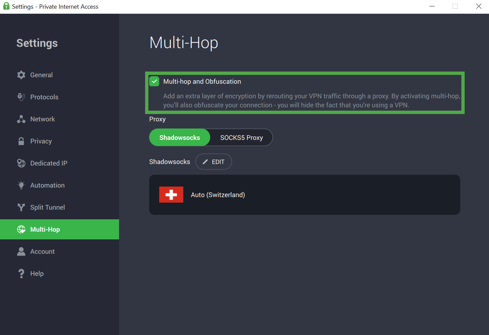This screenshot has width=489, height=335.
Task: Click the Multi-Hop globe icon
Action: pos(21,229)
